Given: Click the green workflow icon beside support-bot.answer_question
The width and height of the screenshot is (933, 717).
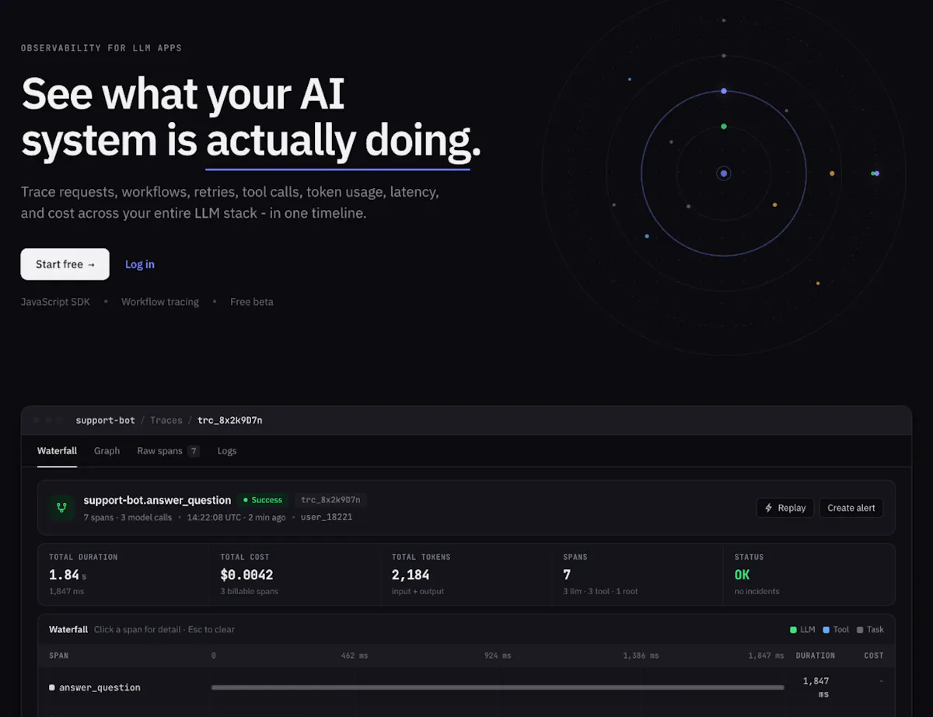Looking at the screenshot, I should 62,507.
